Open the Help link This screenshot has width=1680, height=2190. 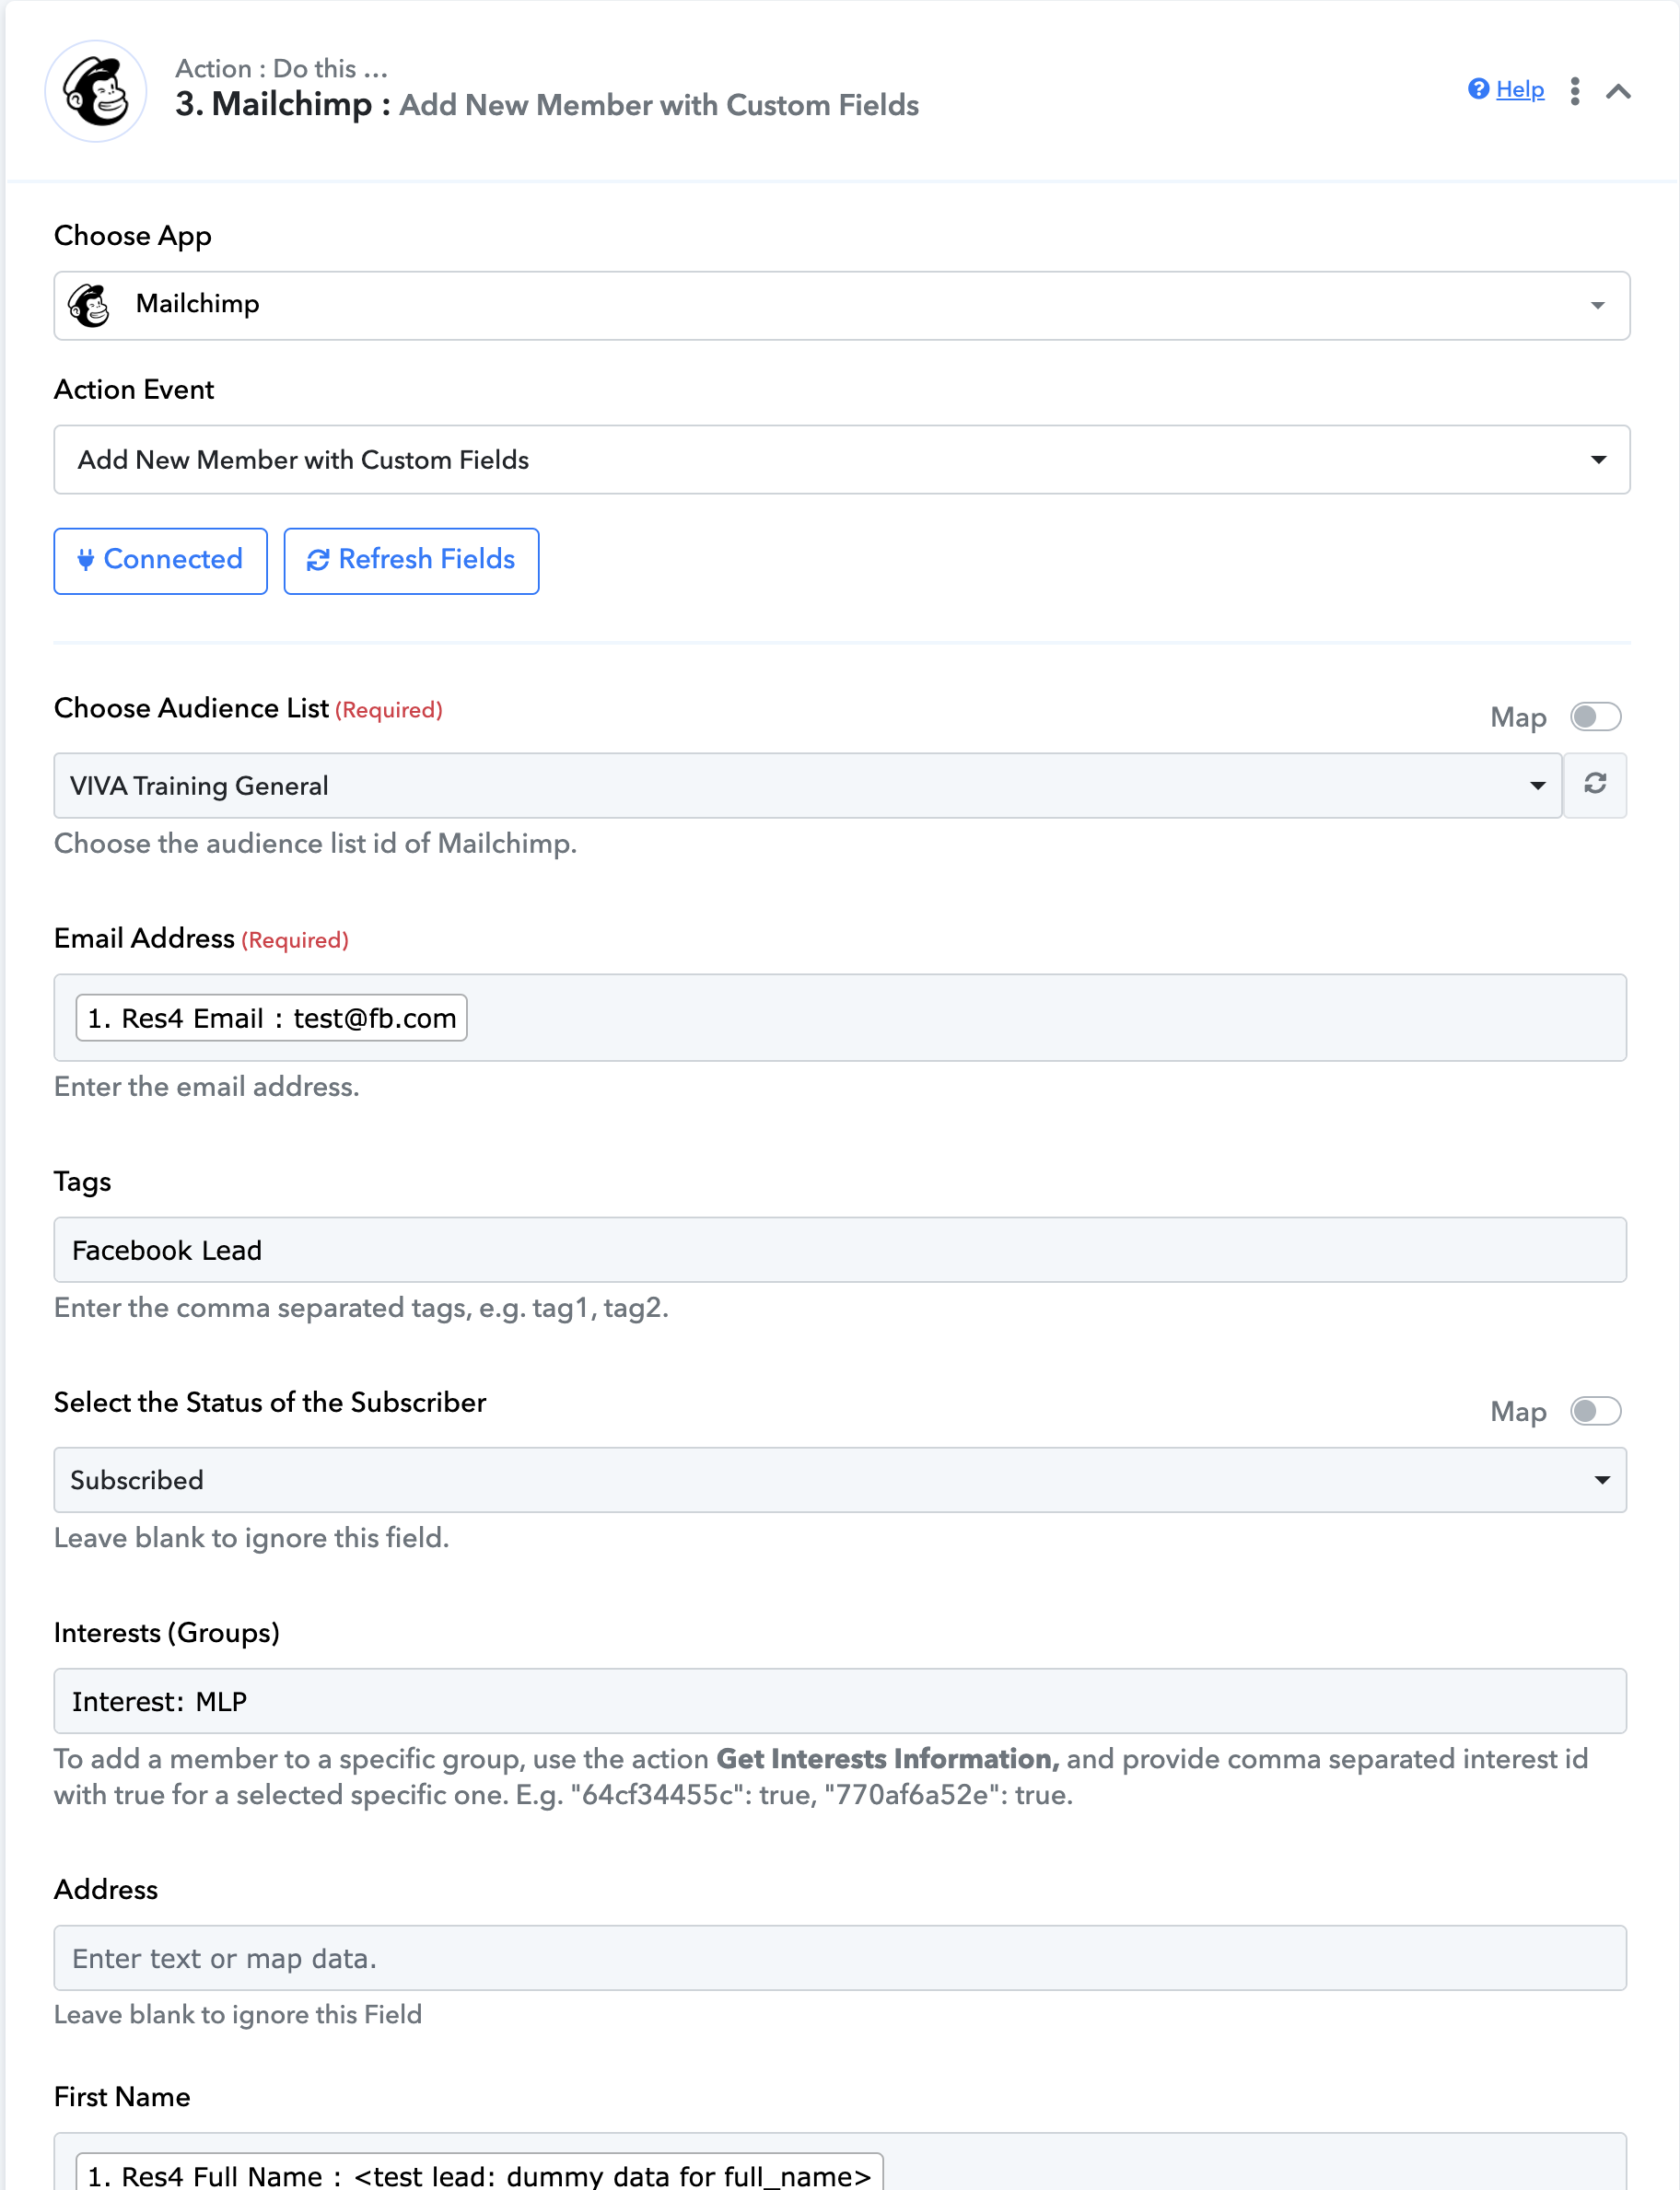point(1519,90)
